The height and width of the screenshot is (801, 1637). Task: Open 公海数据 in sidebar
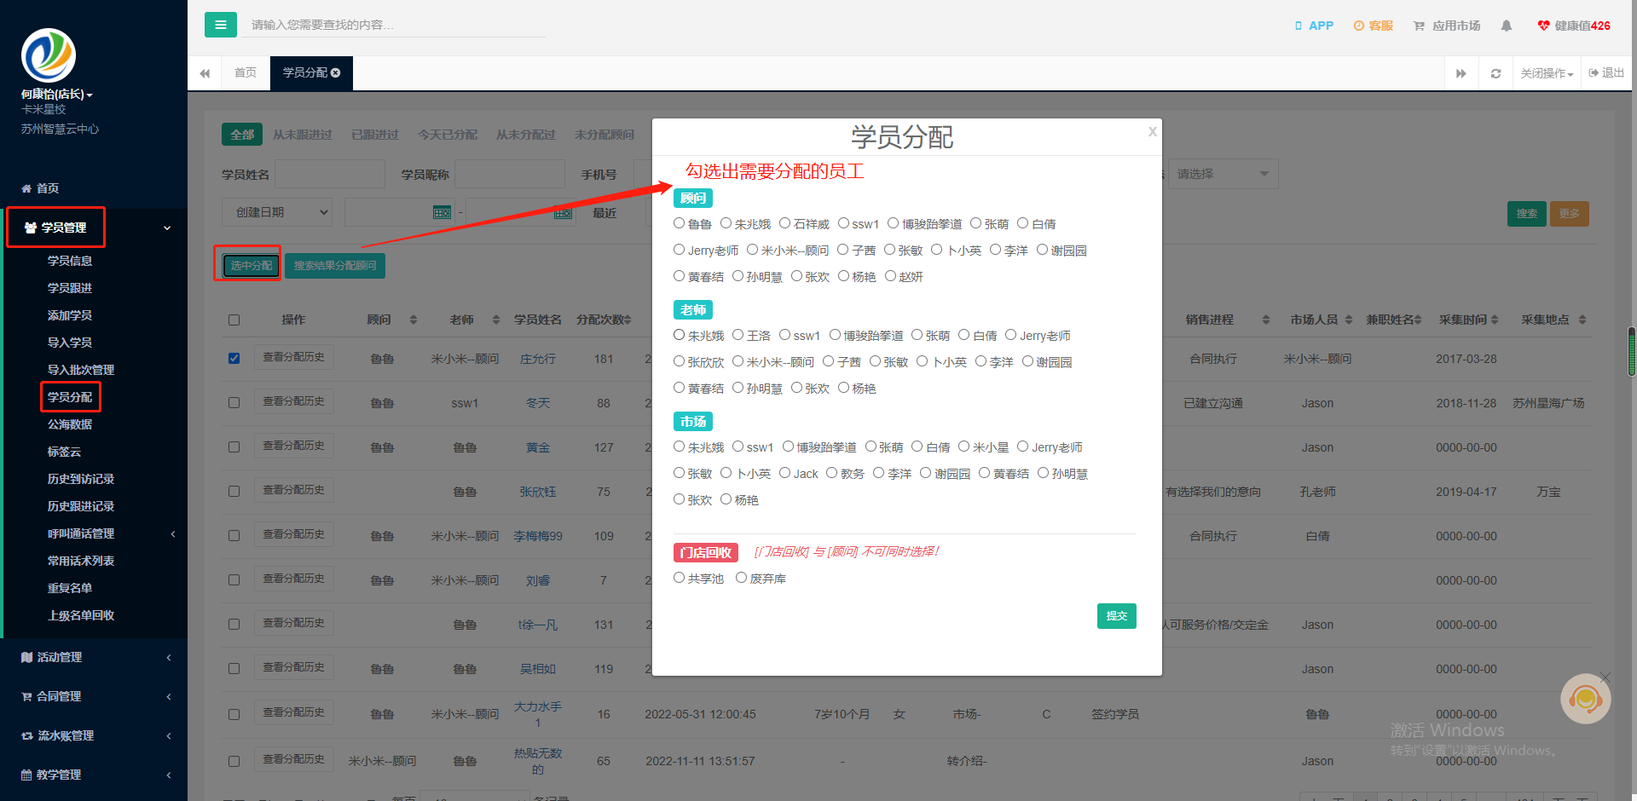click(70, 424)
